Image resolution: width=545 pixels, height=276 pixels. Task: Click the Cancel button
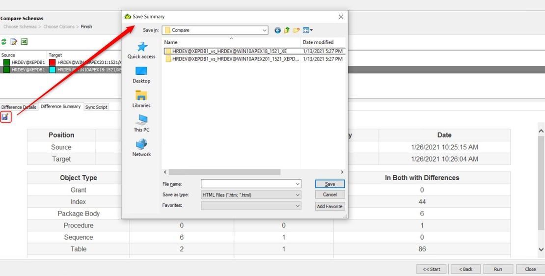click(330, 194)
